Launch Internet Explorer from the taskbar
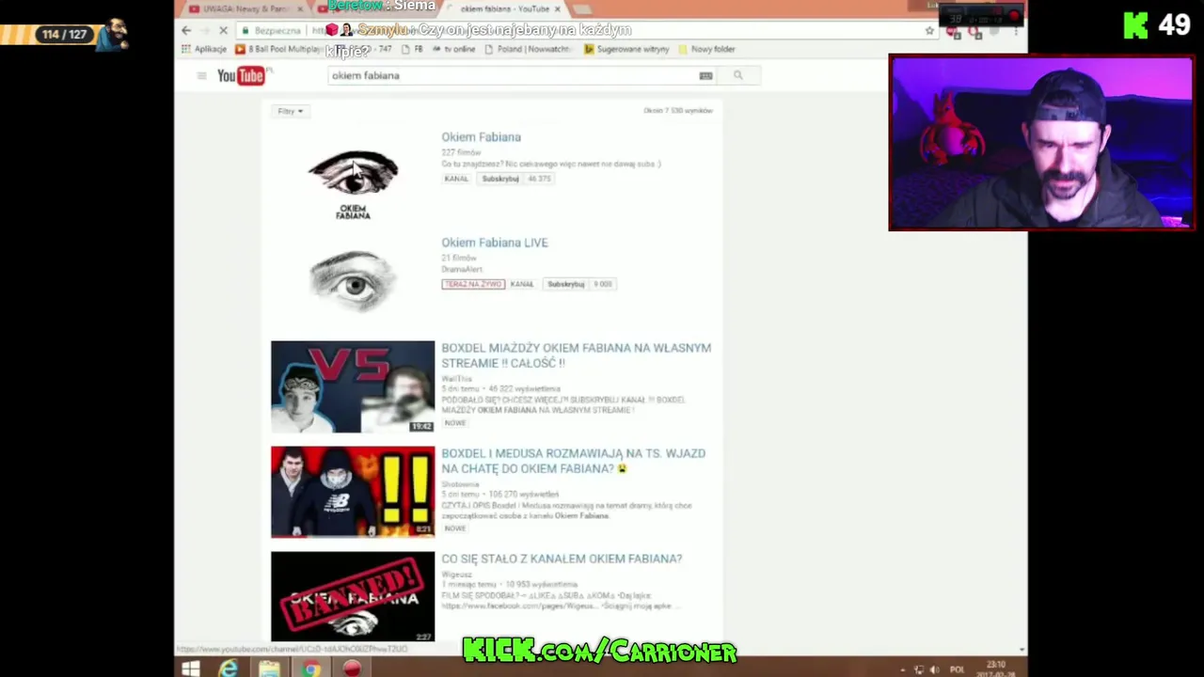This screenshot has width=1204, height=677. tap(229, 669)
